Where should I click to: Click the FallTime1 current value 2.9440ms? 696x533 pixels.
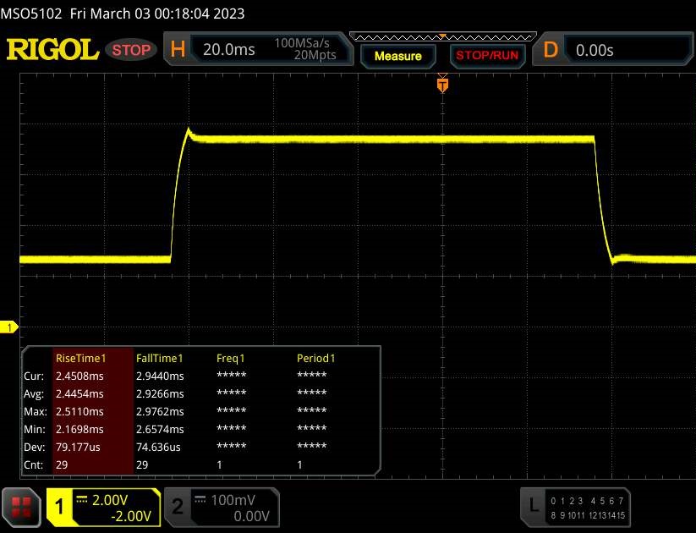coord(160,376)
